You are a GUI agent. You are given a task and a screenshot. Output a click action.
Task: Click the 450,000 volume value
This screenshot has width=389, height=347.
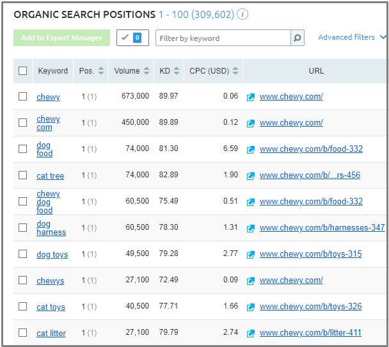coord(135,122)
